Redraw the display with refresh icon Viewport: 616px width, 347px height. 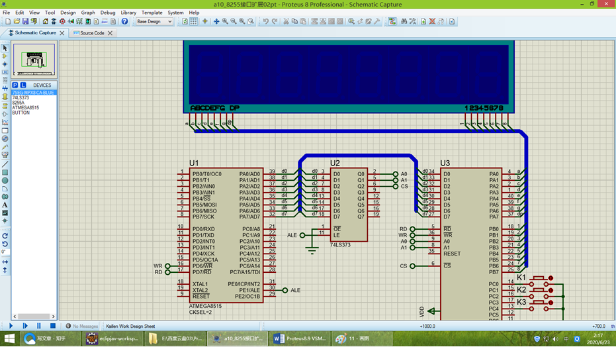pyautogui.click(x=185, y=22)
